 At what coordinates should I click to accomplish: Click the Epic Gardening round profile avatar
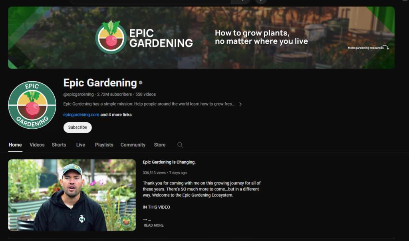click(32, 105)
